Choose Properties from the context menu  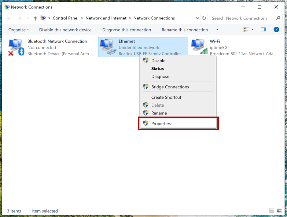coord(161,124)
